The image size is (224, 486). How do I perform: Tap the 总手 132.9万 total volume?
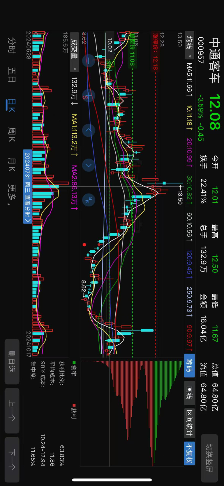pos(203,249)
